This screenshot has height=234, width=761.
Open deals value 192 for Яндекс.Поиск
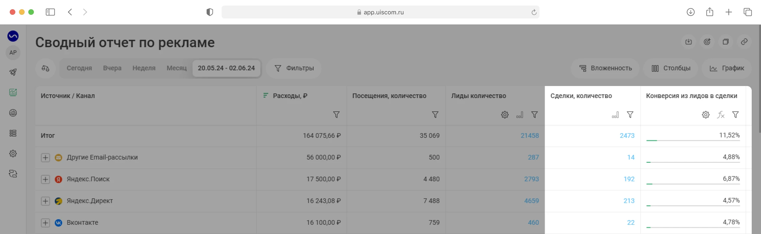[x=629, y=179]
